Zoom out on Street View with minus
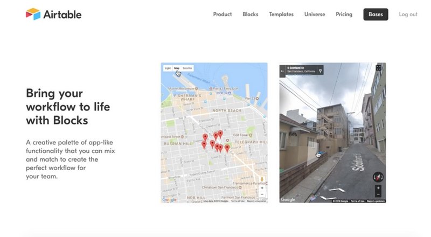 pyautogui.click(x=378, y=194)
